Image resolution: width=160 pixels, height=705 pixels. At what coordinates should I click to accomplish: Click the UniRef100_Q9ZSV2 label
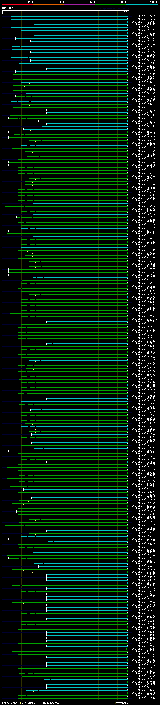coord(143,55)
